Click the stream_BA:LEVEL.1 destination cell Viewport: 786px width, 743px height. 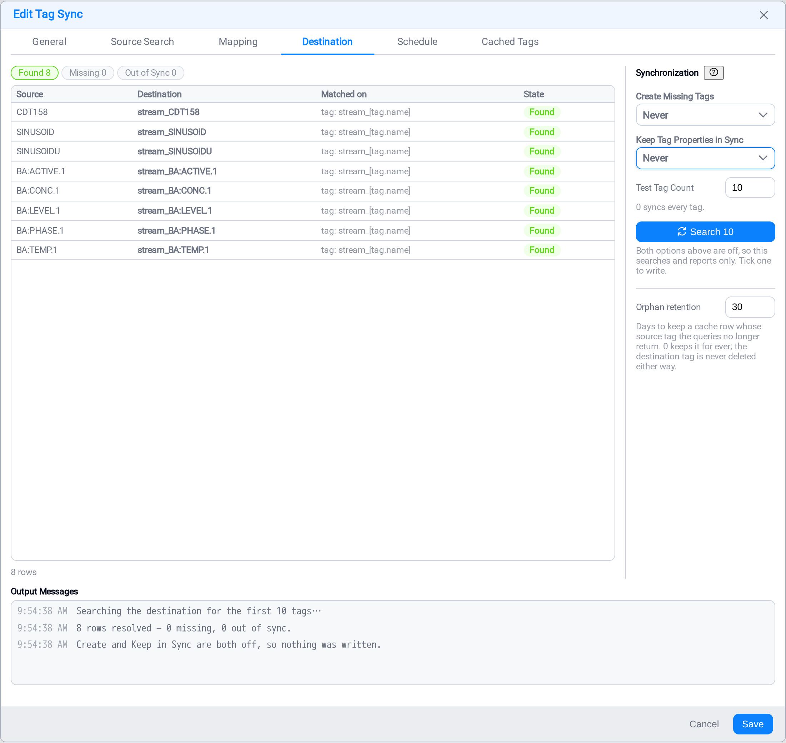174,211
